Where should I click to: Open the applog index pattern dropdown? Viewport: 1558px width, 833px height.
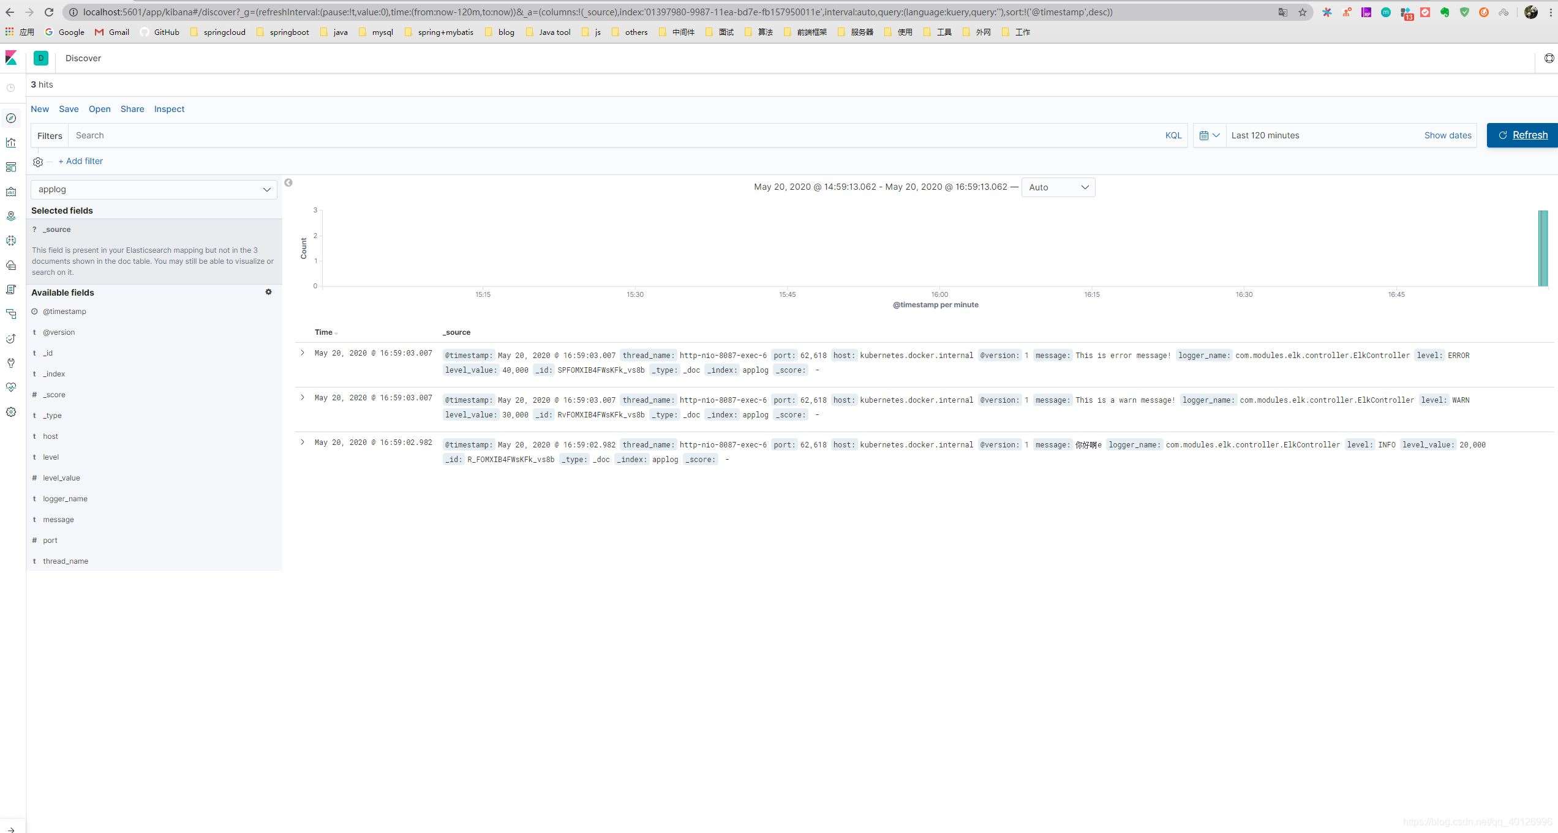click(153, 189)
